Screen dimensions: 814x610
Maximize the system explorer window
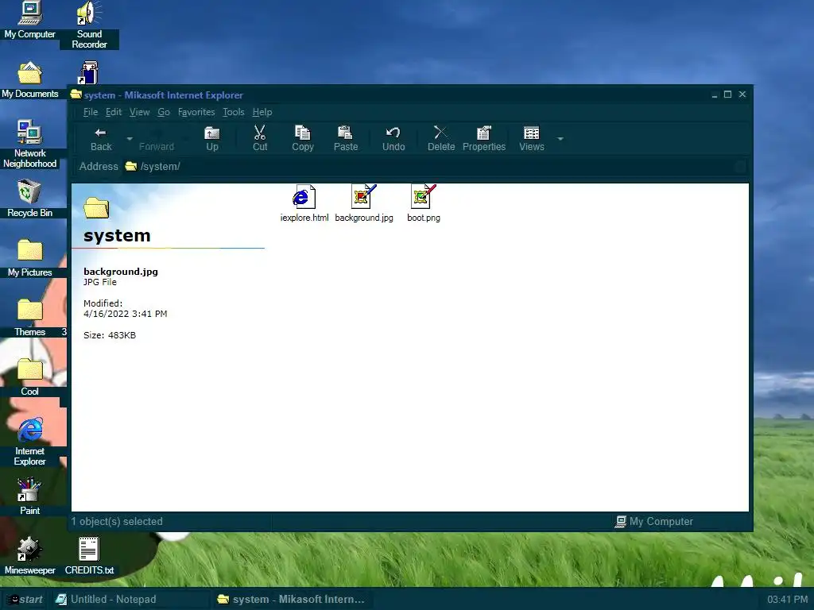pyautogui.click(x=728, y=95)
